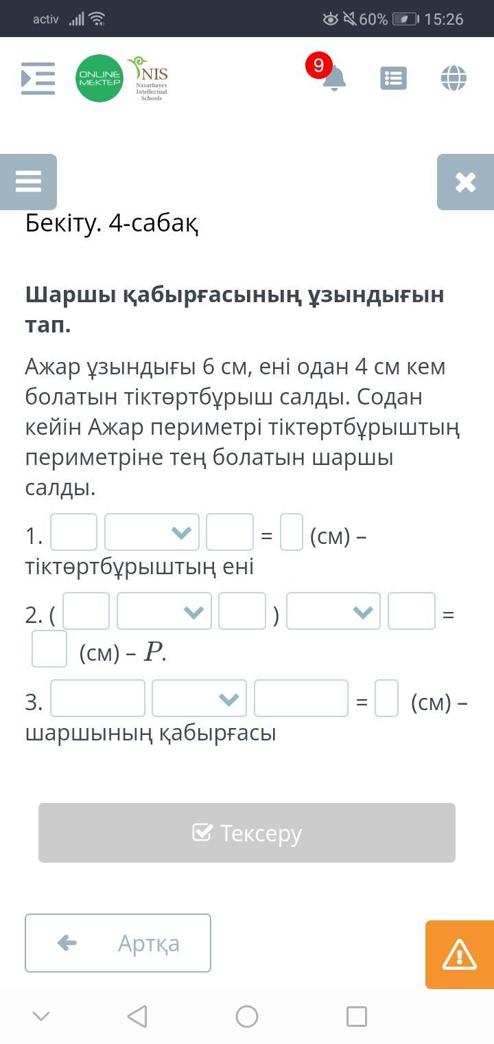Focus the first input box in step 1
The image size is (494, 1044).
[x=74, y=532]
